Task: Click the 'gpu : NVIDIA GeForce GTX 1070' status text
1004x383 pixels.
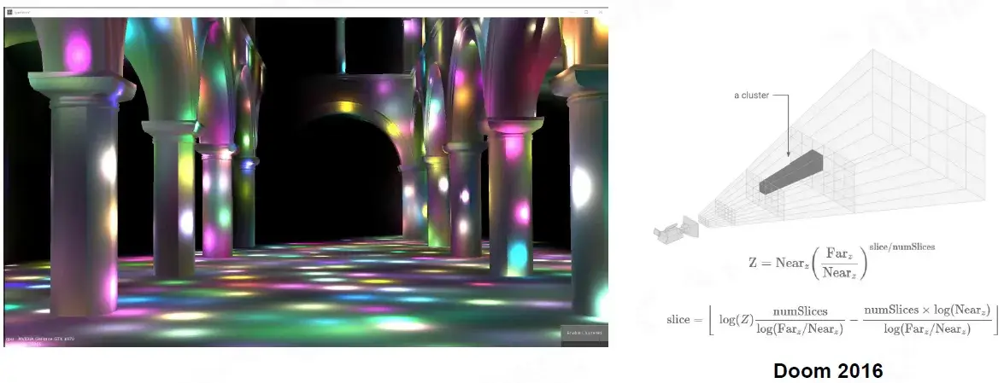Action: [x=39, y=339]
